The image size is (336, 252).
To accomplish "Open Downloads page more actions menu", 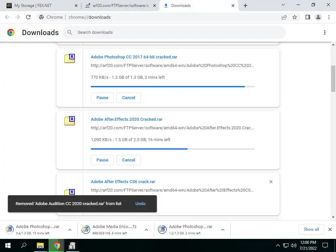I will pyautogui.click(x=325, y=32).
